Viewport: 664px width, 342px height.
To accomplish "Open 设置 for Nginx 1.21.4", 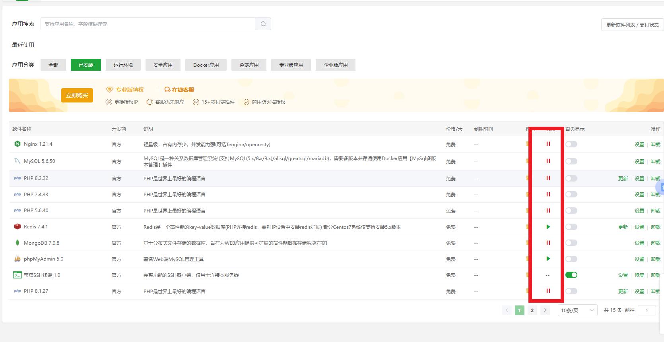I will tap(639, 145).
